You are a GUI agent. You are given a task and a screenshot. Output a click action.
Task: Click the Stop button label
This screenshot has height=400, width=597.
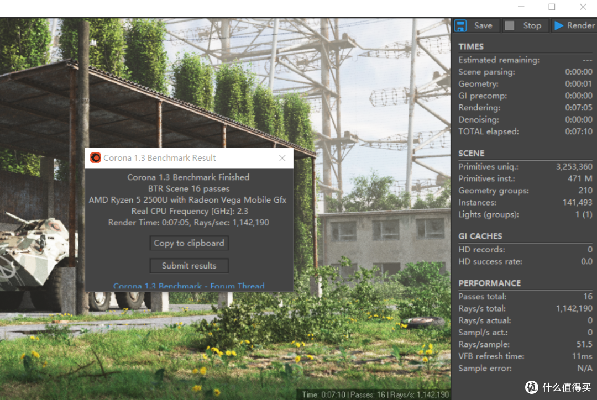[532, 25]
